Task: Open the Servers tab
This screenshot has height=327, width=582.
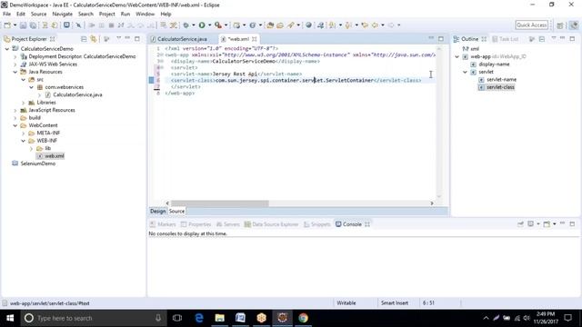Action: coord(228,224)
